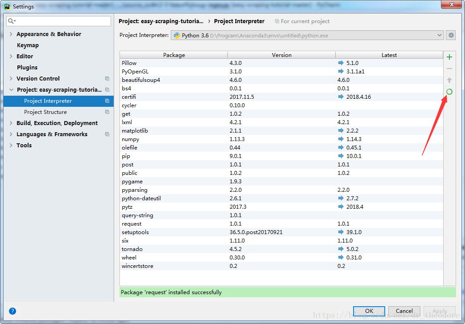Select the pygame package row
This screenshot has width=465, height=324.
click(281, 181)
